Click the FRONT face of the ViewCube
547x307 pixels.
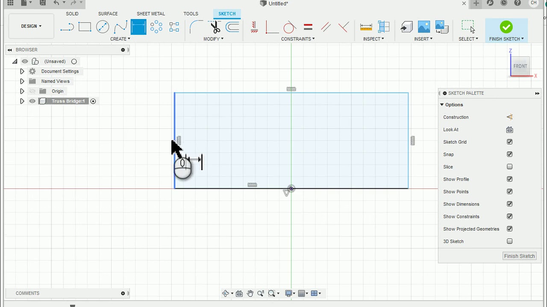tap(520, 66)
